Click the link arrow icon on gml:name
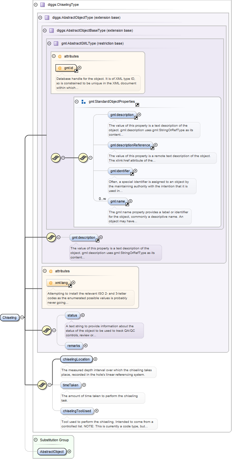 pos(127,204)
